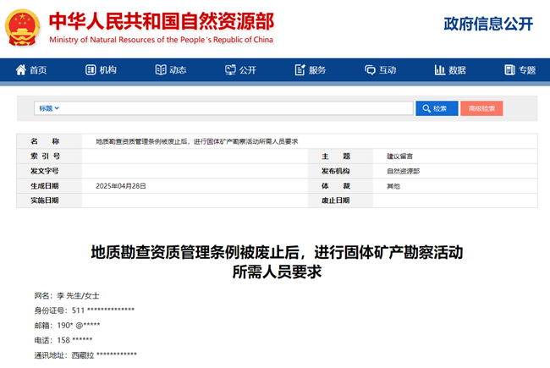Click the home icon beside 首页

pyautogui.click(x=20, y=70)
